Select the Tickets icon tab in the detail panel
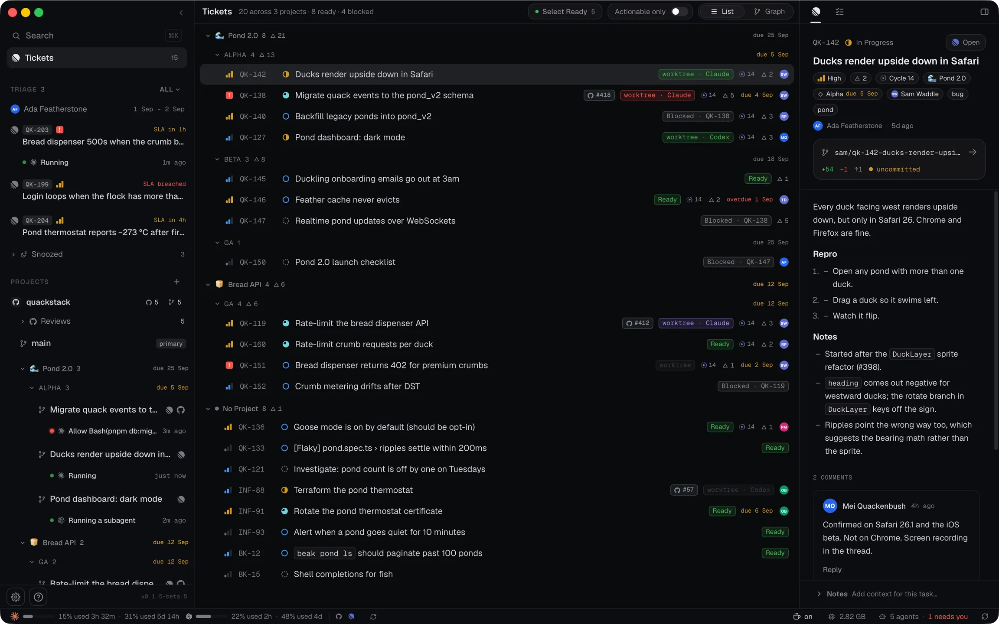999x624 pixels. pos(816,12)
